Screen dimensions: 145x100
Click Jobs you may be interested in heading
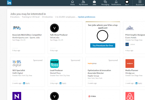click(x=28, y=14)
